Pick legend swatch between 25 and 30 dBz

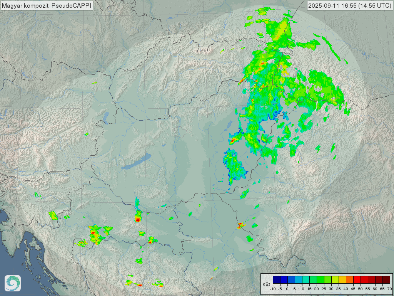[x=328, y=280]
